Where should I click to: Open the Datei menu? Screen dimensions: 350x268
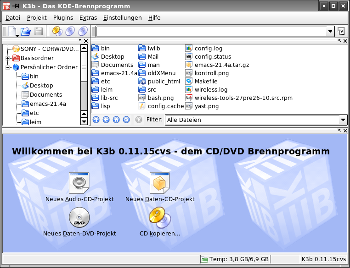point(13,17)
